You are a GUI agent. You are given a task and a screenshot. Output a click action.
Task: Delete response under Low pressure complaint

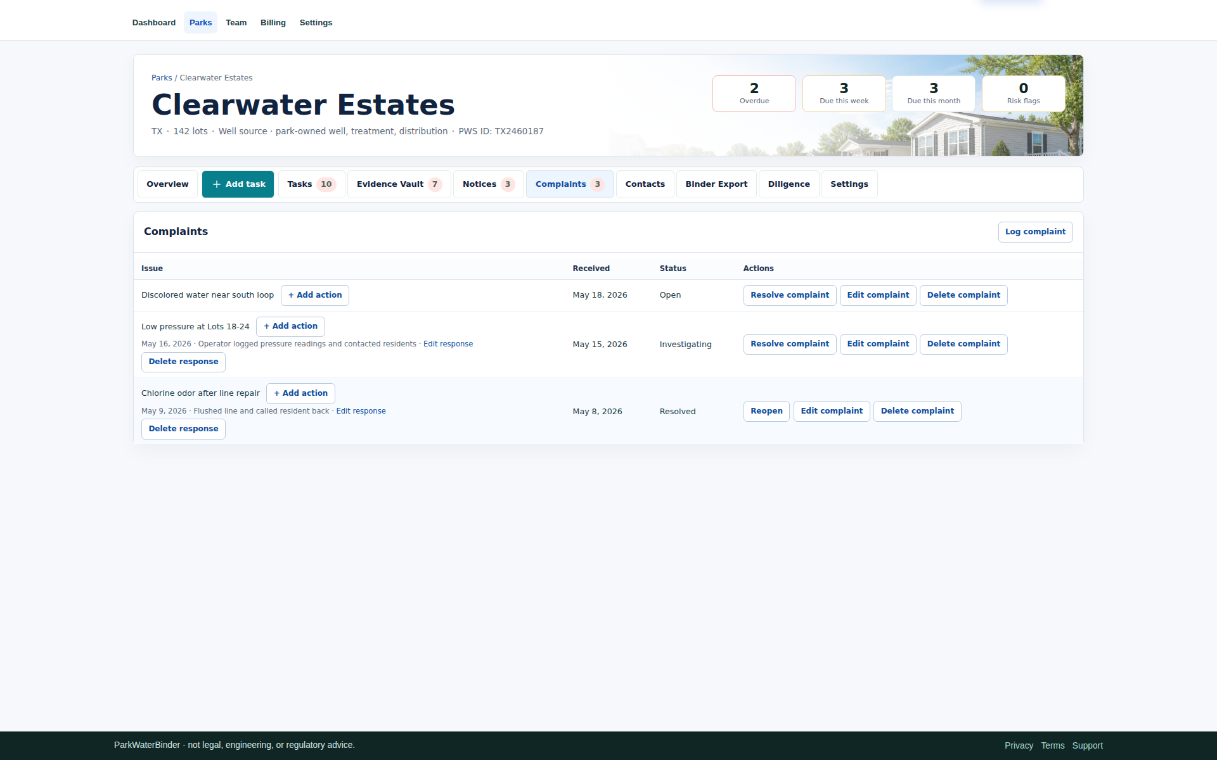(183, 362)
